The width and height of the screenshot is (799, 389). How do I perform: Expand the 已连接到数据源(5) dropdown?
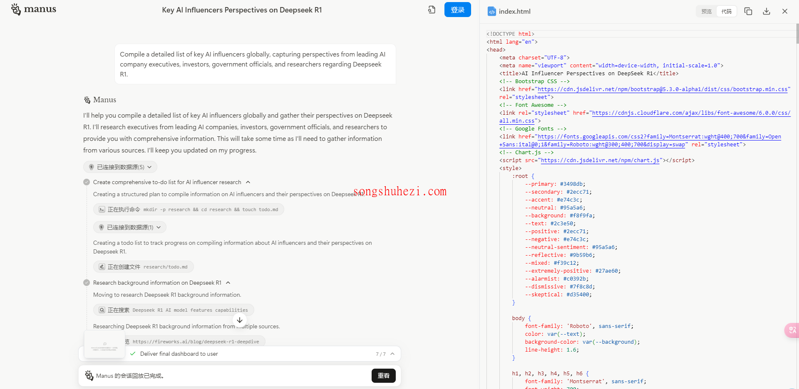coord(120,167)
